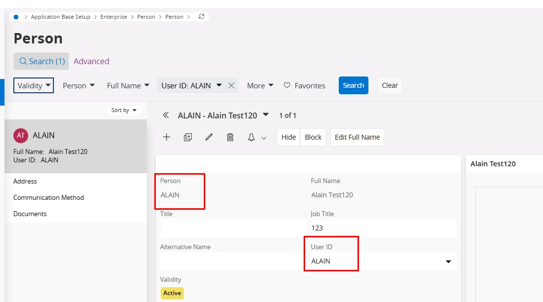Image resolution: width=543 pixels, height=302 pixels.
Task: Open the Documents section
Action: (30, 214)
